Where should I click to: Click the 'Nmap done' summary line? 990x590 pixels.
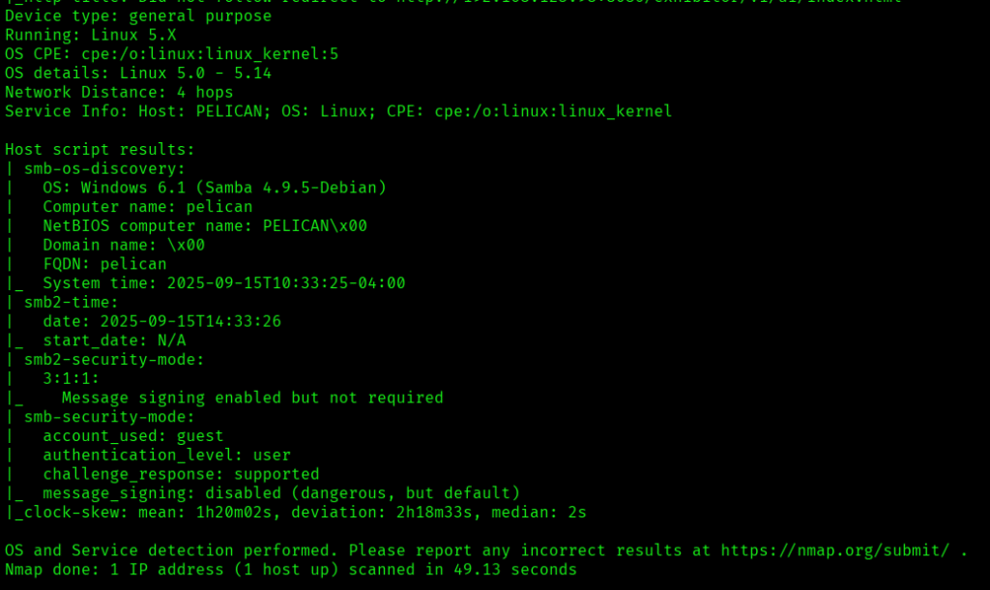point(290,570)
